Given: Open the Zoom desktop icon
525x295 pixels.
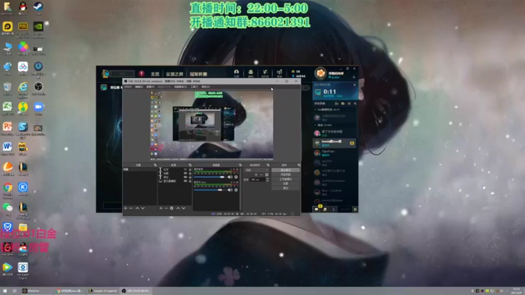Looking at the screenshot, I should [38, 107].
